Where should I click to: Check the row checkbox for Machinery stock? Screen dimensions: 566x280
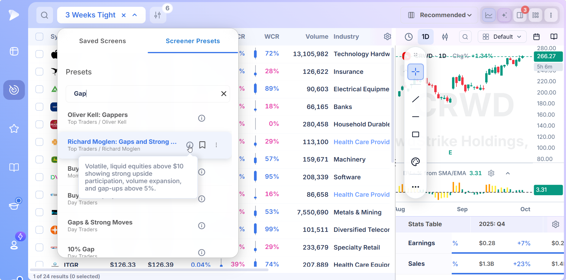click(x=39, y=159)
